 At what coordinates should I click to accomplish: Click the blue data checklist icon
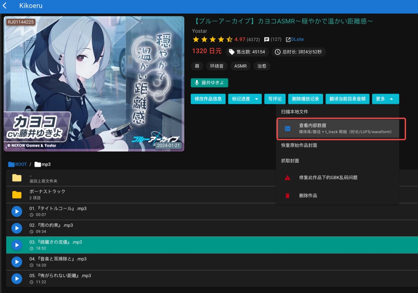click(x=287, y=129)
